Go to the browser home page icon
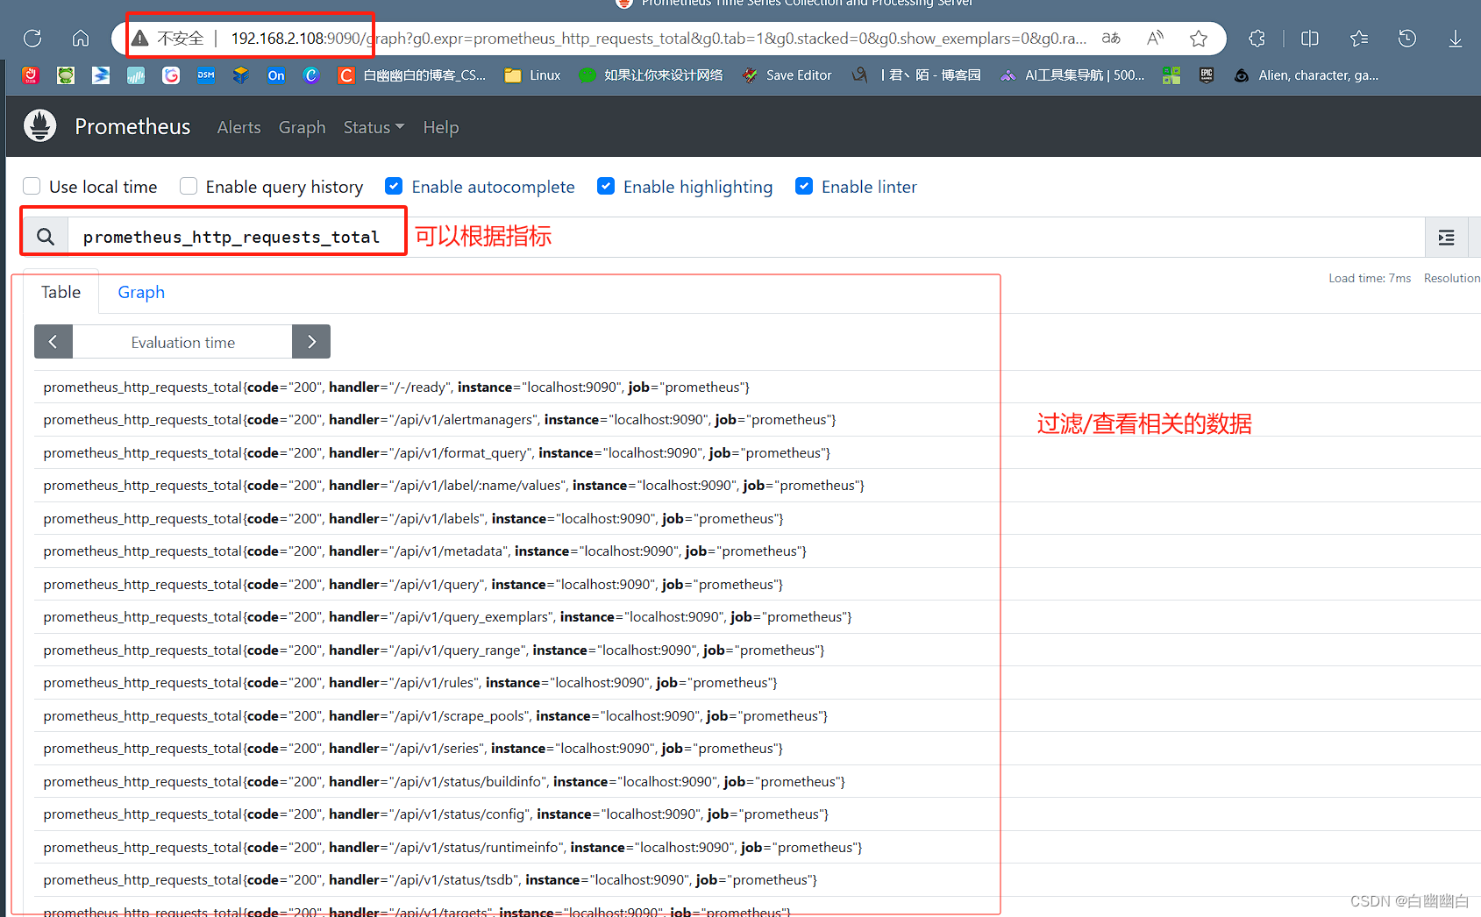Image resolution: width=1481 pixels, height=917 pixels. click(x=81, y=39)
